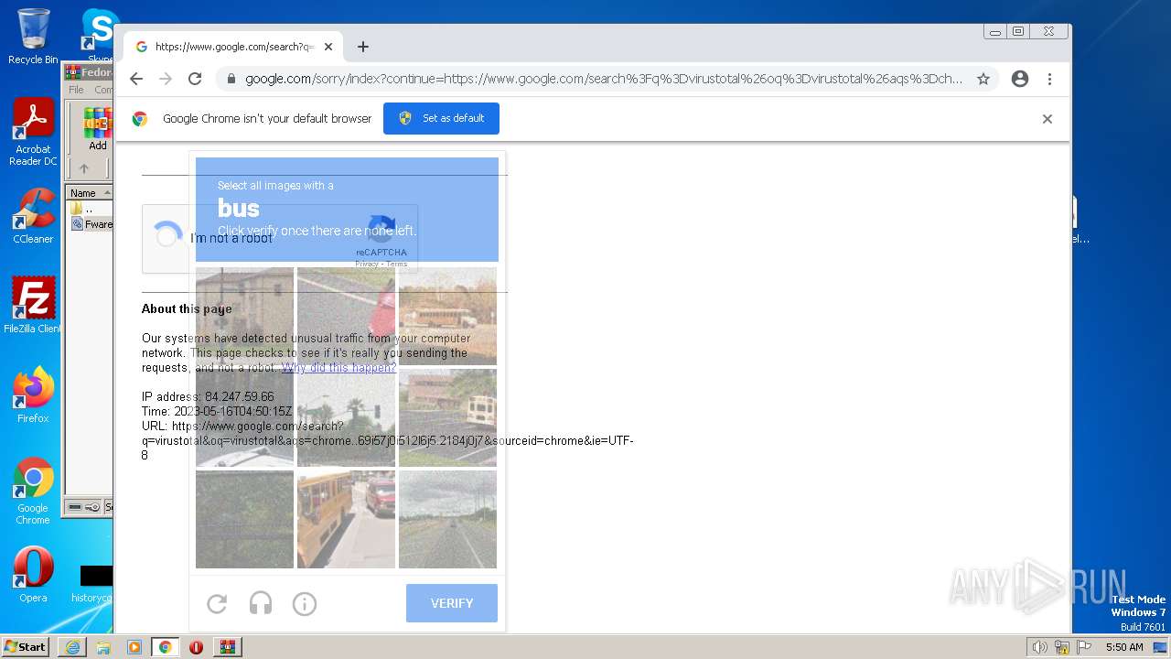Select captcha tile with palm trees

346,417
